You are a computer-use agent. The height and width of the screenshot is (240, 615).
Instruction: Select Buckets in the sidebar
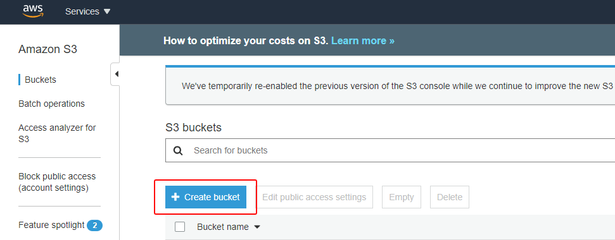point(41,80)
